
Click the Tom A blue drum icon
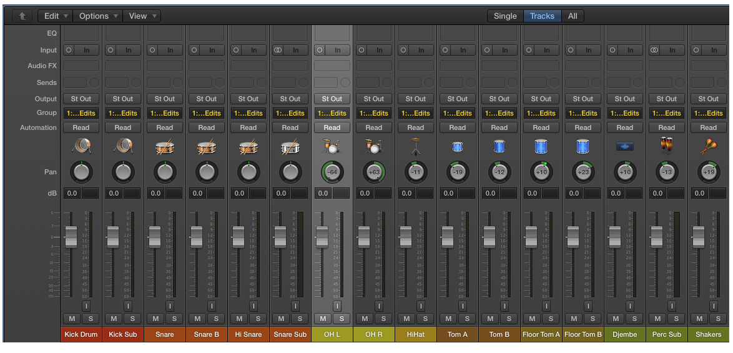click(x=457, y=147)
